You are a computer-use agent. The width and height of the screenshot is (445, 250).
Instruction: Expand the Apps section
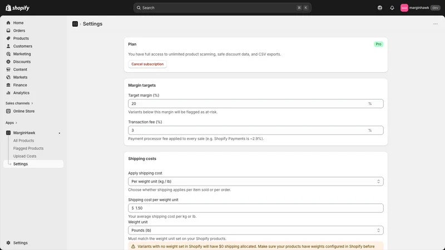[11, 123]
